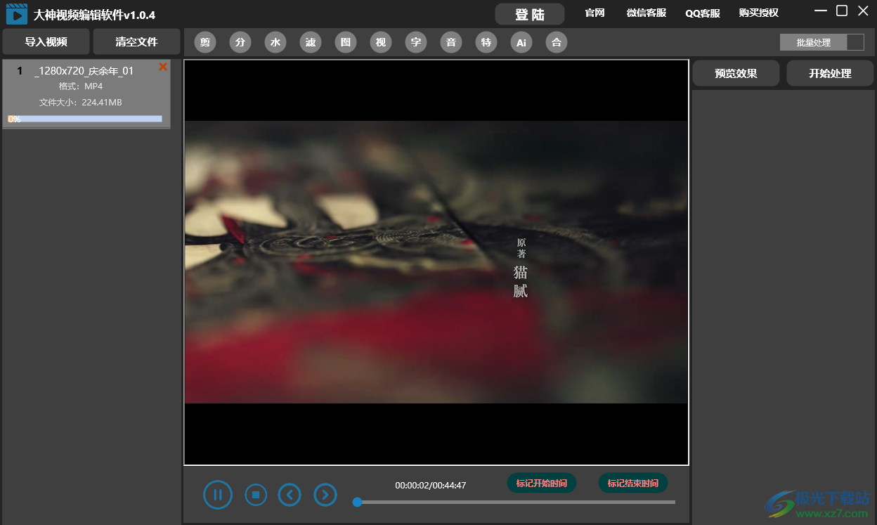
Task: Open the Ai tool
Action: point(521,42)
